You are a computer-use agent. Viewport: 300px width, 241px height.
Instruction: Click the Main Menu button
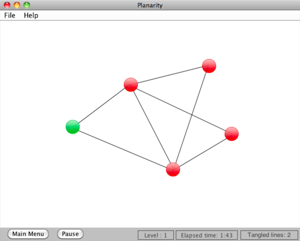point(28,234)
